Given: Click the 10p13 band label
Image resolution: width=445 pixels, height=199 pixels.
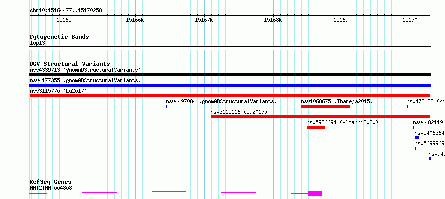Looking at the screenshot, I should 37,43.
